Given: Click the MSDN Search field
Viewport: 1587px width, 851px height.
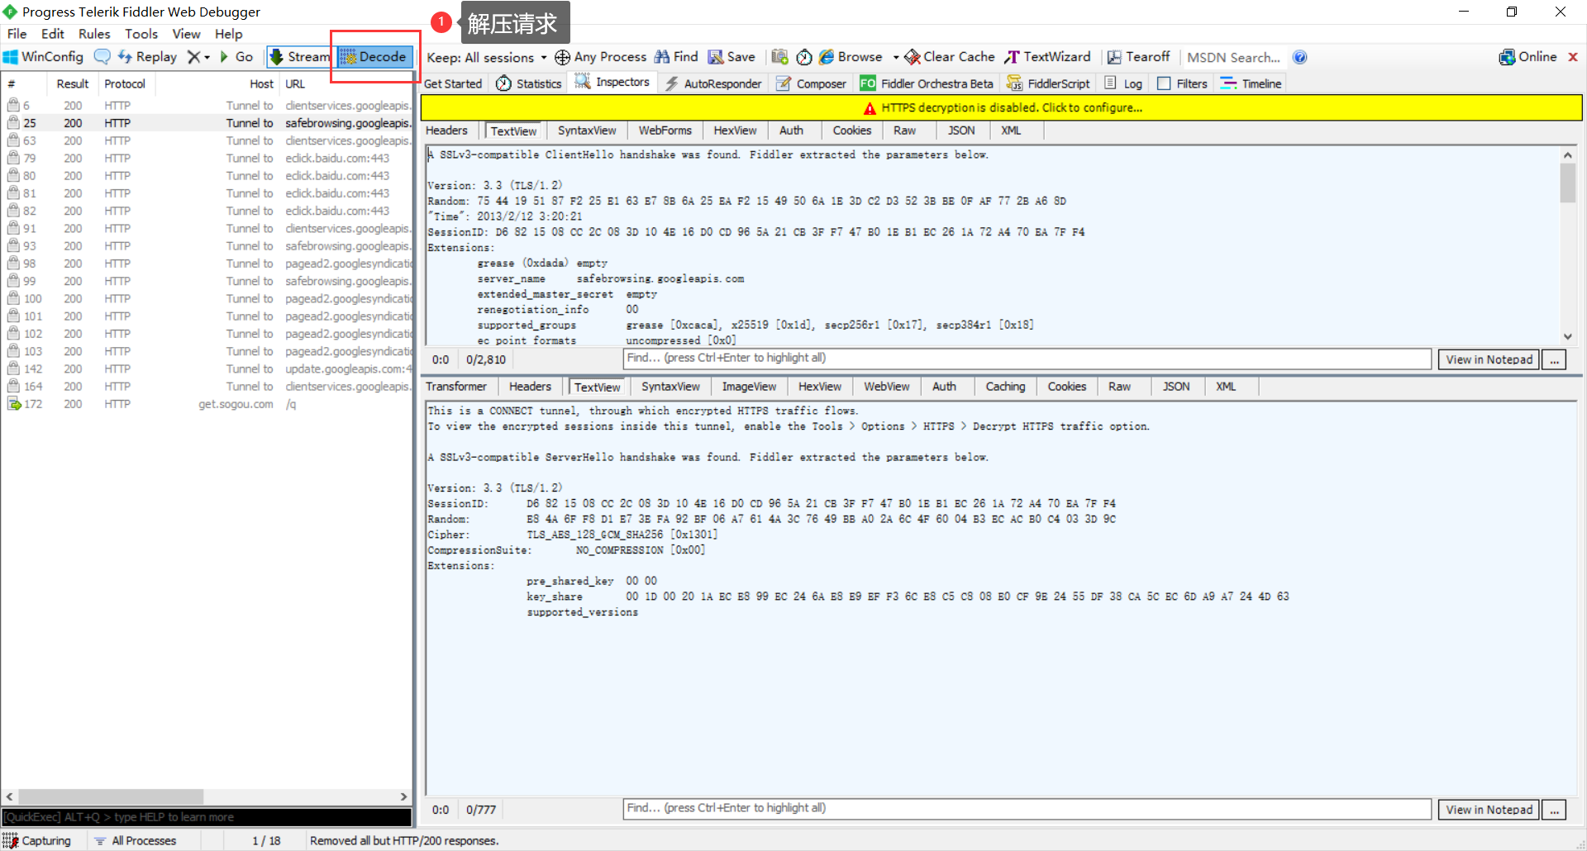Looking at the screenshot, I should click(1233, 57).
